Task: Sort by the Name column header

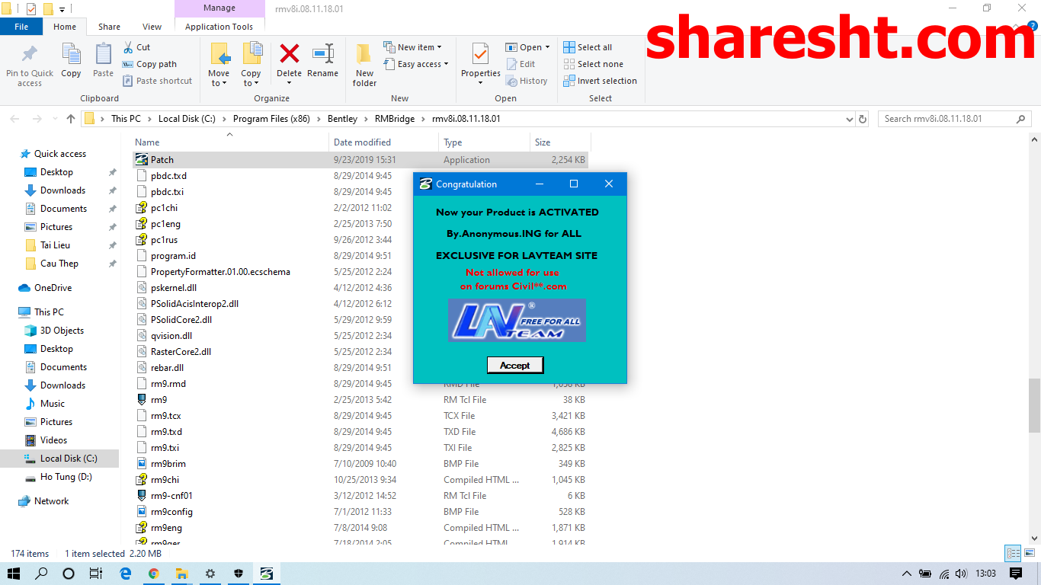Action: point(231,142)
